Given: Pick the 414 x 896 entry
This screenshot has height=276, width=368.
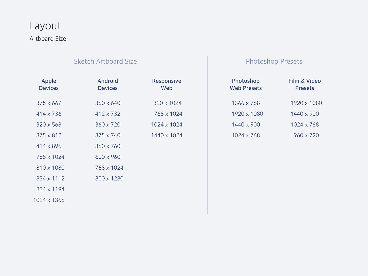Looking at the screenshot, I should (x=49, y=146).
